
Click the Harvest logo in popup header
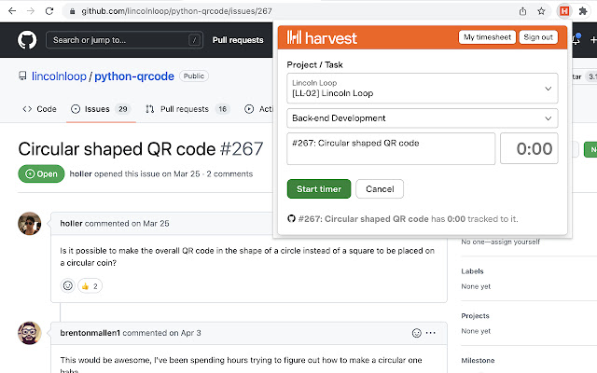pos(322,37)
